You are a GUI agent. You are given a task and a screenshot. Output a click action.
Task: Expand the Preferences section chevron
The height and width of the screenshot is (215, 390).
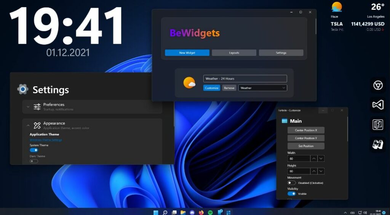(28, 107)
